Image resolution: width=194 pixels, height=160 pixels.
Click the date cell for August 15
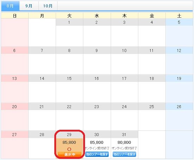pos(69,89)
